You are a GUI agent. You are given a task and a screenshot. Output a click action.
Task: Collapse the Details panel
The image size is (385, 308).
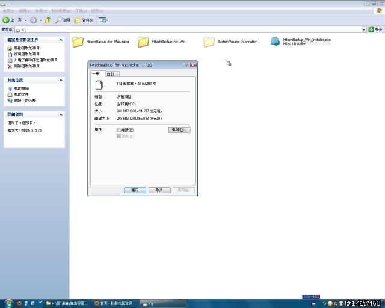[x=61, y=114]
